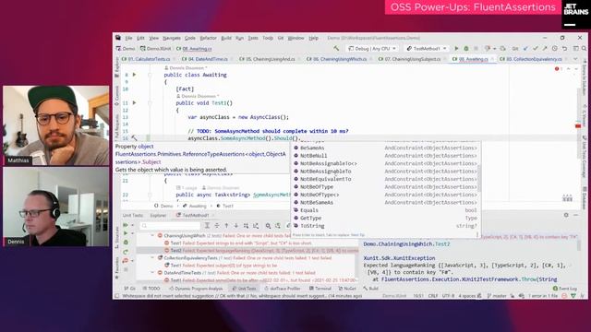
Task: Open NuGet tool window button
Action: tap(347, 289)
